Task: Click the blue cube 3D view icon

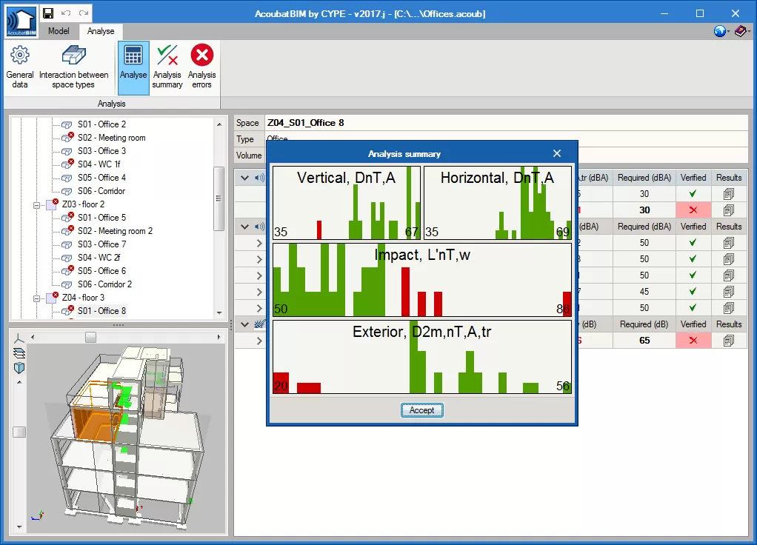Action: point(20,368)
